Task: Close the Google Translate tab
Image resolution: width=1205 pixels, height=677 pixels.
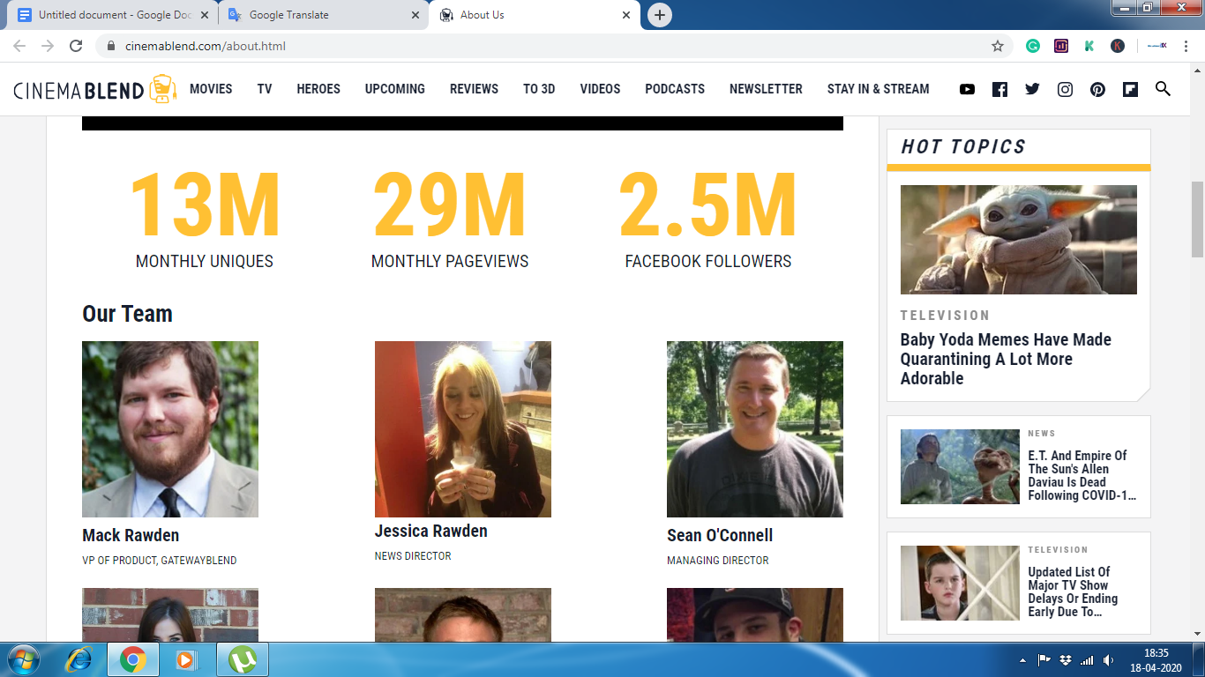Action: click(415, 15)
